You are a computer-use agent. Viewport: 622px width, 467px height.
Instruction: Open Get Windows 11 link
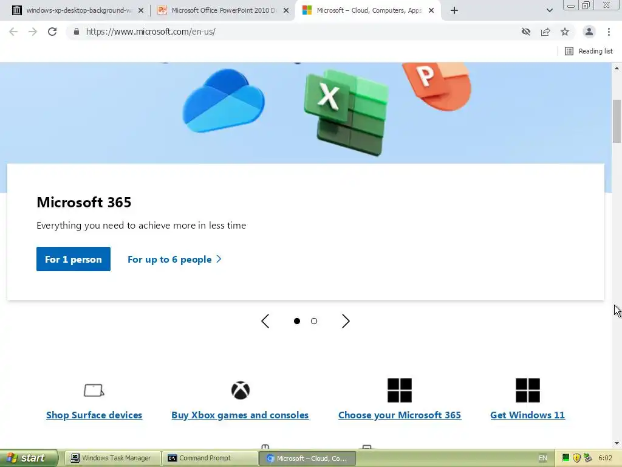pos(528,415)
